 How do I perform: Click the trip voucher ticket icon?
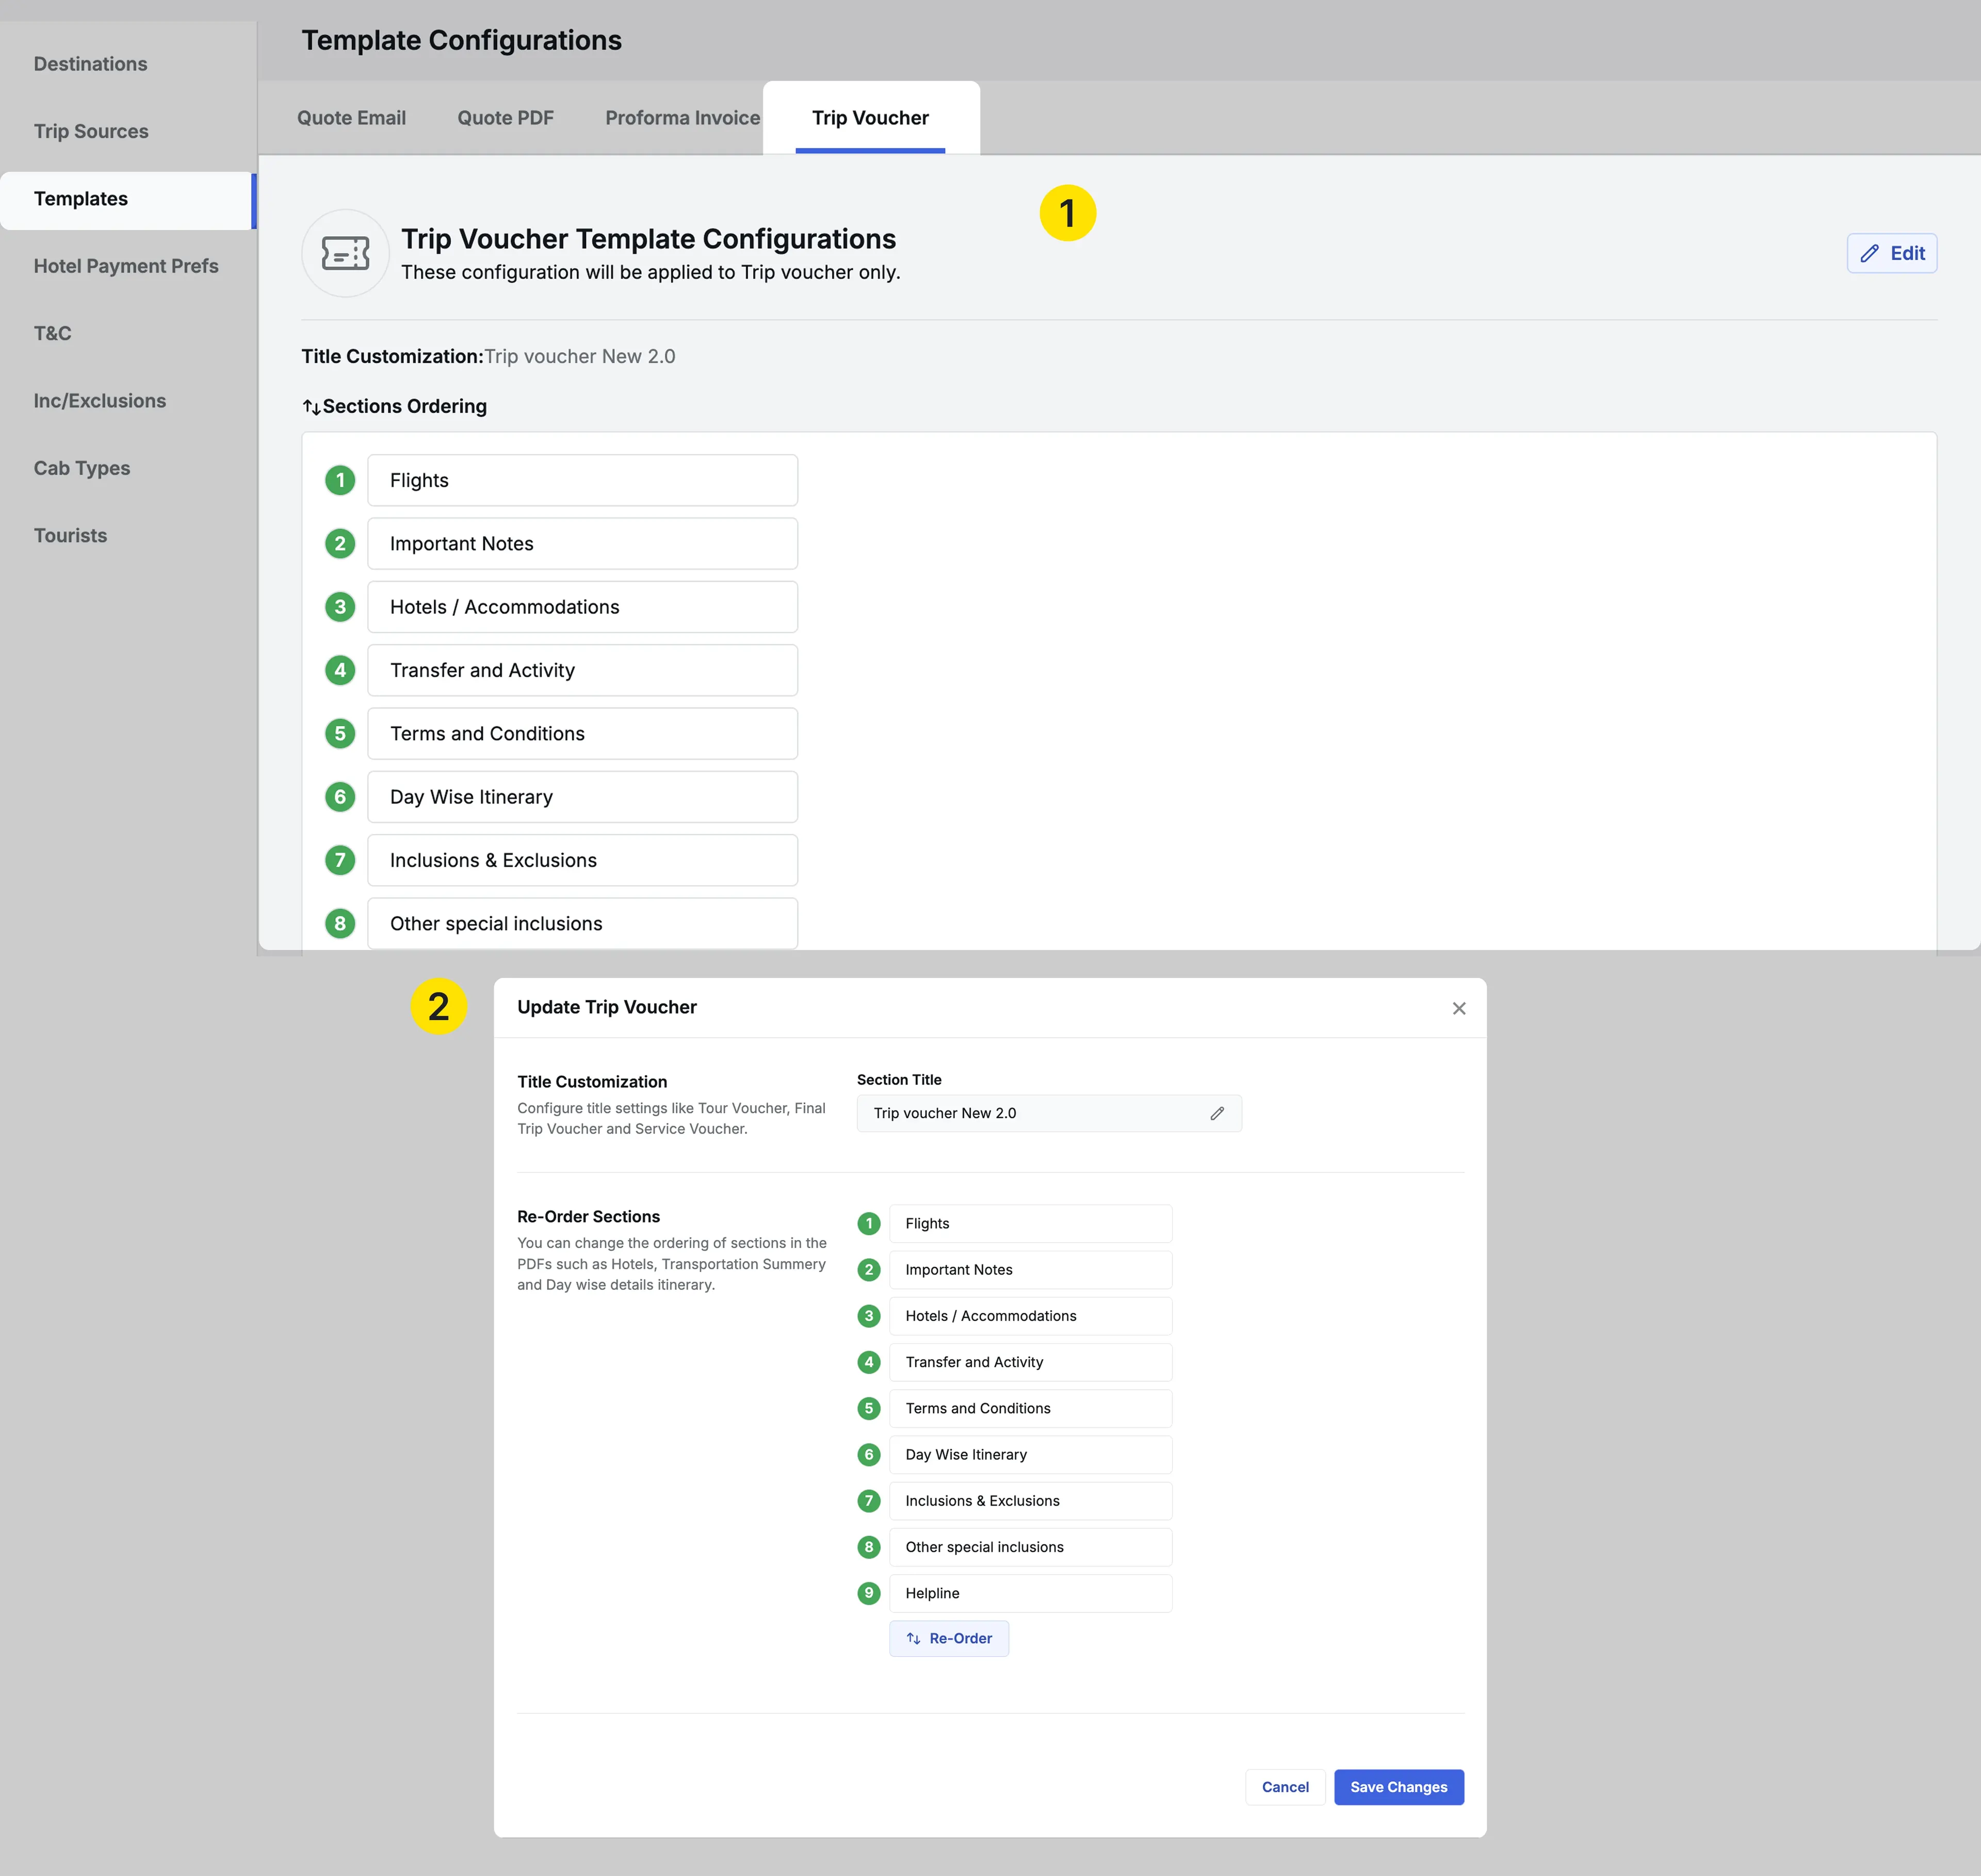tap(345, 253)
